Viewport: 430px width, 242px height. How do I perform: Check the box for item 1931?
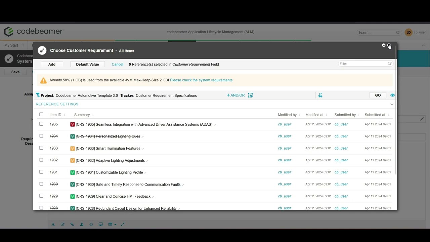pos(41,172)
